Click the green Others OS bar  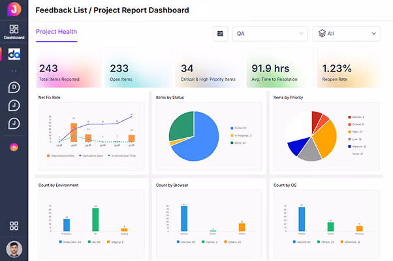pyautogui.click(x=330, y=227)
